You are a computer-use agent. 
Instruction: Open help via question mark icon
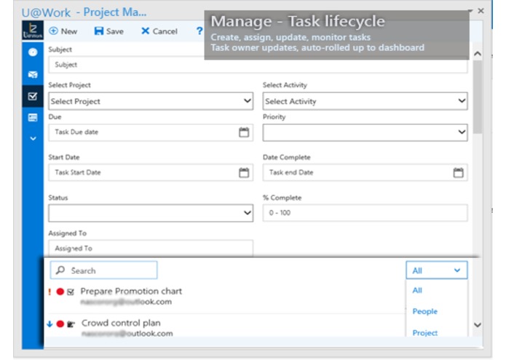pos(199,31)
